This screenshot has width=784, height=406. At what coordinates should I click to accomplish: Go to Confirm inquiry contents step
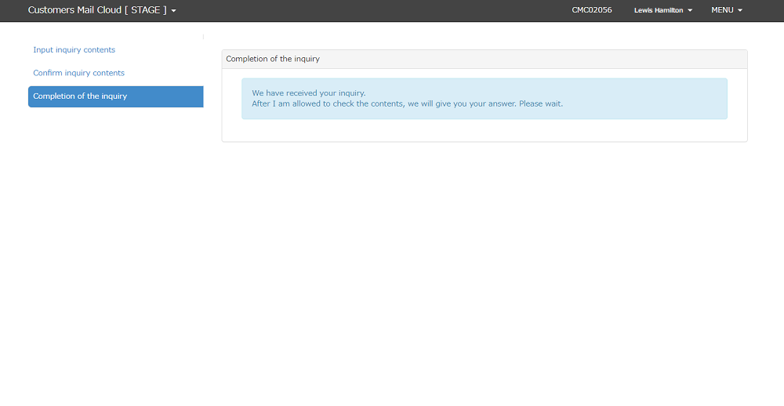click(78, 73)
